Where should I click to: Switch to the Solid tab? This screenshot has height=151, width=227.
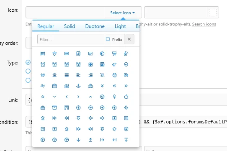tap(70, 26)
